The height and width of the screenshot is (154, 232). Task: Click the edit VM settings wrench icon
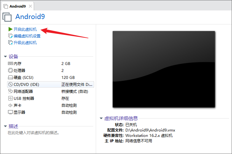[x=11, y=36]
